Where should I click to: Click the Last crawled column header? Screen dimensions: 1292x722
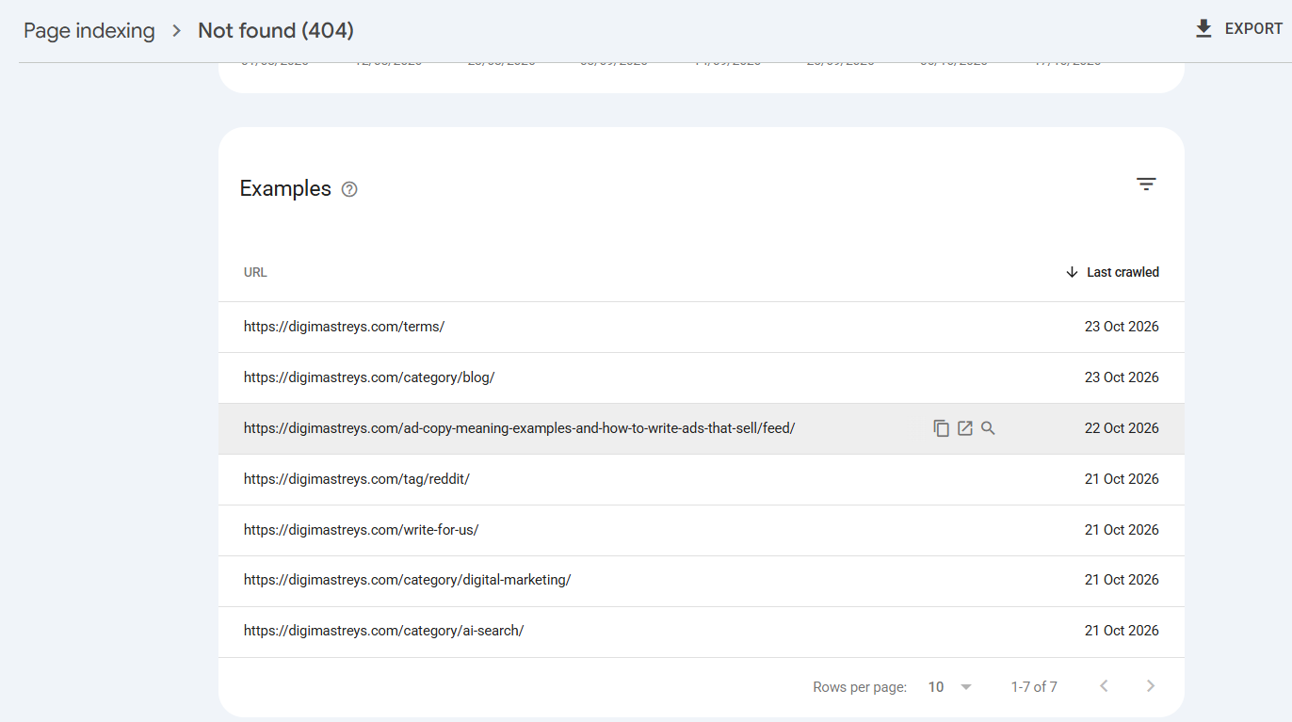click(1122, 272)
